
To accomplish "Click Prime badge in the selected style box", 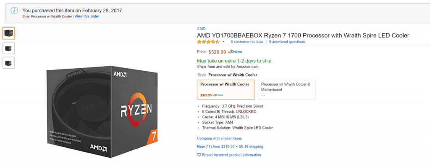I will click(x=218, y=95).
